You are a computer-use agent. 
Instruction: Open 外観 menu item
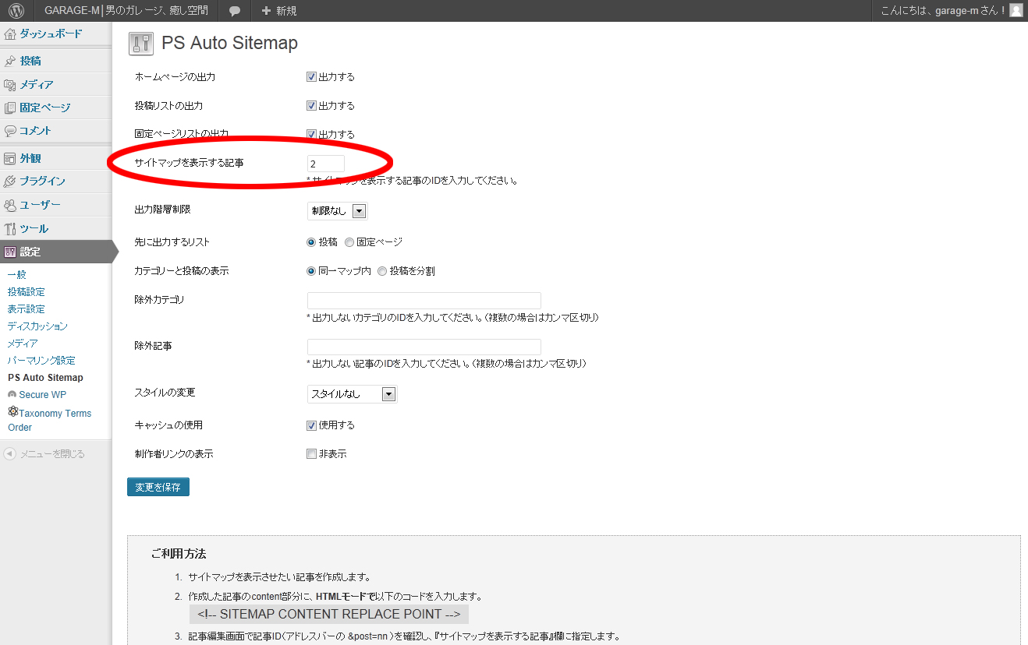(x=30, y=158)
